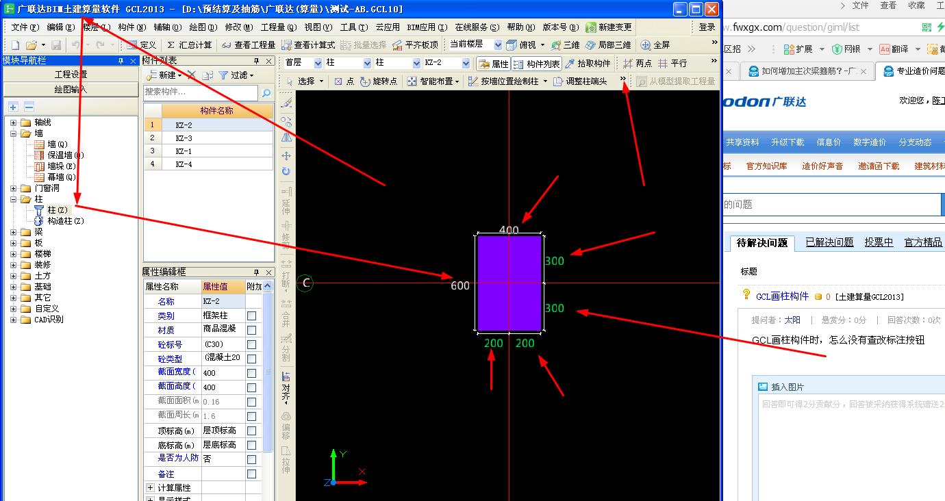The height and width of the screenshot is (501, 945).
Task: Tick the 附加 checkbox for 底标高 row
Action: point(251,445)
